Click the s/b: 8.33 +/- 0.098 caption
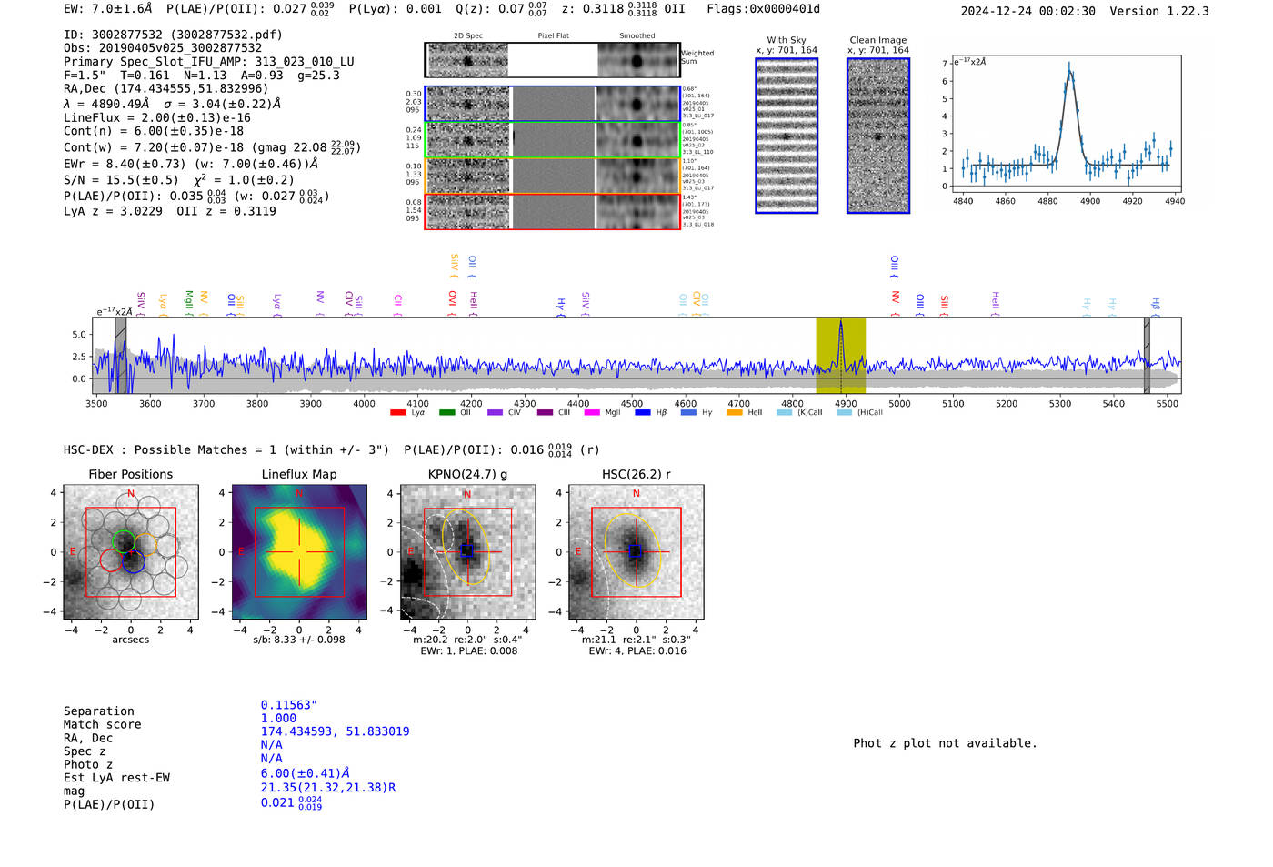This screenshot has width=1273, height=867. click(x=299, y=640)
